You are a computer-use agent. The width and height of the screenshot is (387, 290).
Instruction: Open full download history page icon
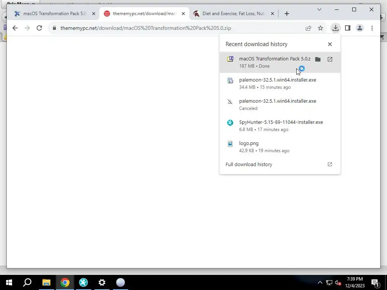330,164
